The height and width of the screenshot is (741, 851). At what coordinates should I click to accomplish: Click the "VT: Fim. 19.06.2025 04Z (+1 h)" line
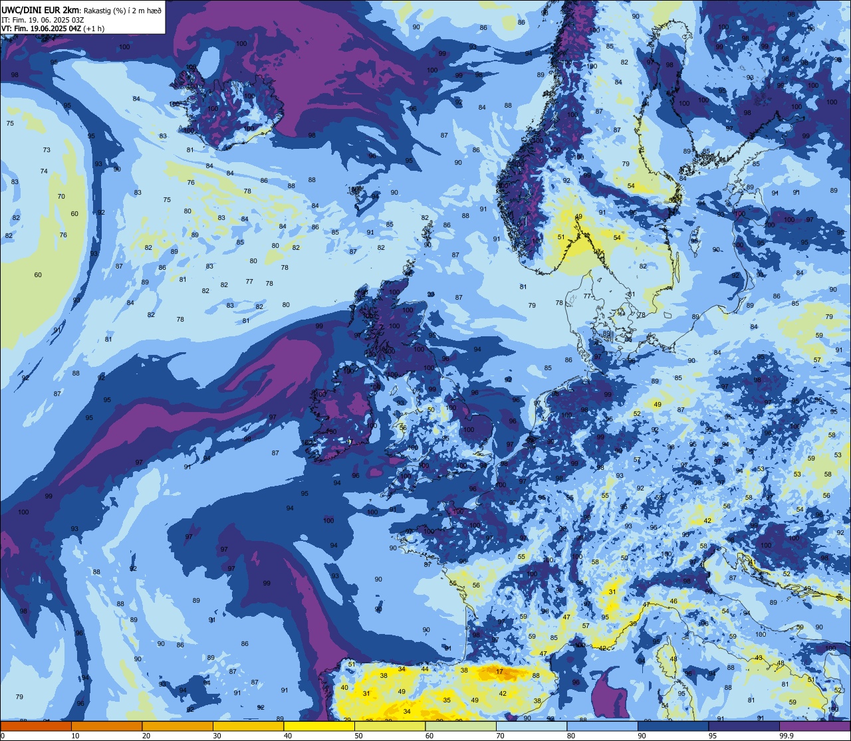(53, 29)
